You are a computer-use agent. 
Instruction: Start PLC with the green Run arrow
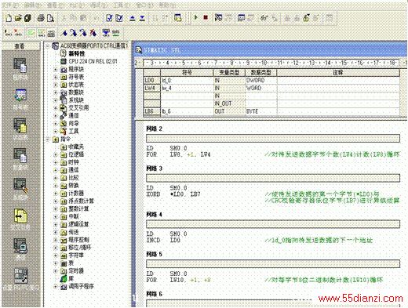click(x=195, y=18)
